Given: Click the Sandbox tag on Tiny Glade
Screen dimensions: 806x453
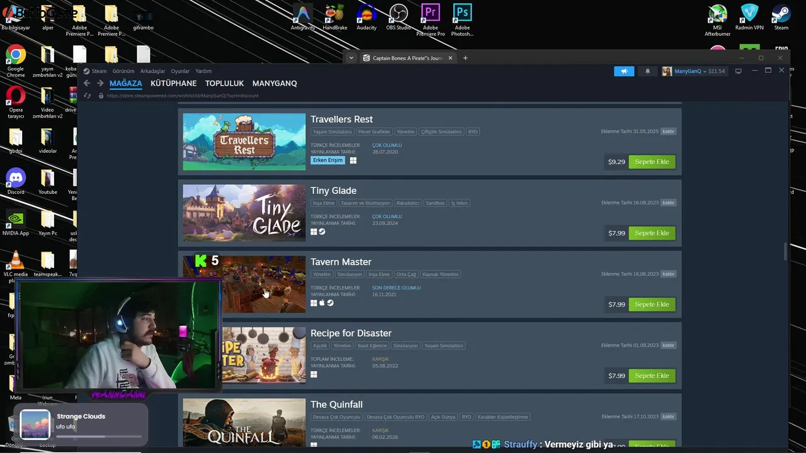Looking at the screenshot, I should [435, 203].
